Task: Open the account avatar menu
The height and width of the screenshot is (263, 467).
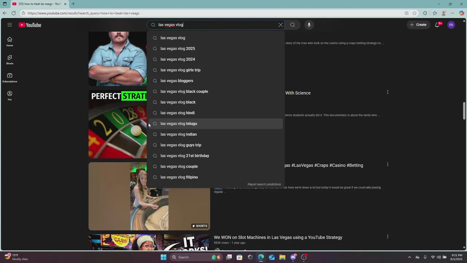Action: click(451, 25)
